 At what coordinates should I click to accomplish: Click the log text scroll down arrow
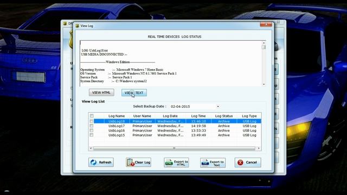click(264, 84)
